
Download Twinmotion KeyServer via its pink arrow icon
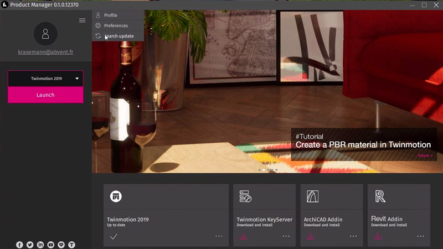tap(244, 236)
